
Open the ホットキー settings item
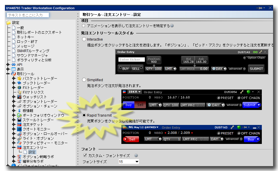click(25, 37)
